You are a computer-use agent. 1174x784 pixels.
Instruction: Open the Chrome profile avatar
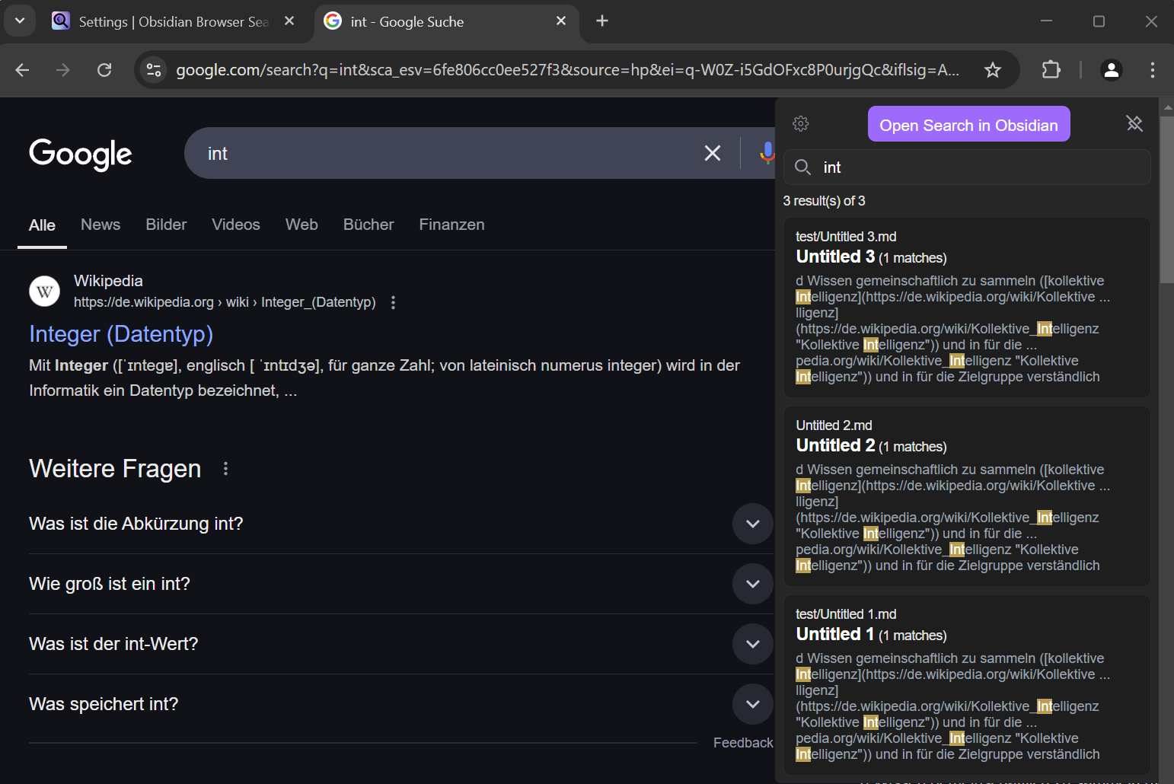point(1112,70)
